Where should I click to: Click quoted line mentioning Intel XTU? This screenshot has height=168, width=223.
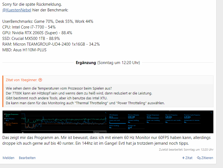point(57,98)
